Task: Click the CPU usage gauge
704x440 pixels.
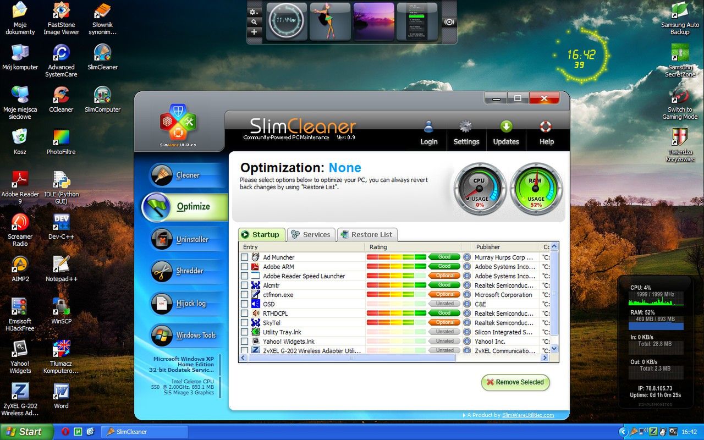Action: coord(479,188)
